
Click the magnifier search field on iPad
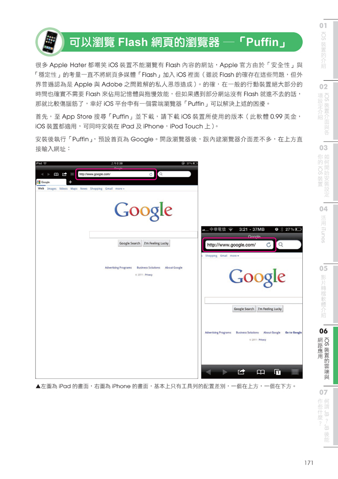pyautogui.click(x=174, y=174)
